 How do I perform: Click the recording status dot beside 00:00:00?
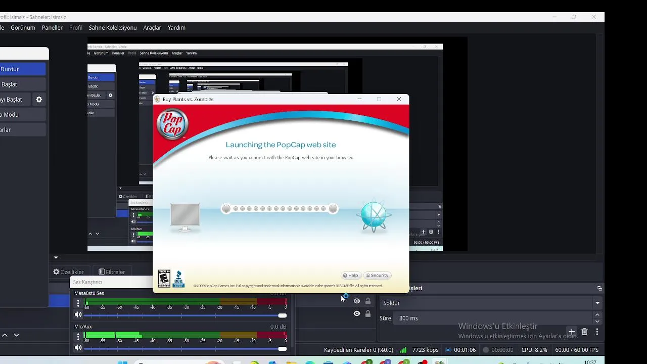486,350
